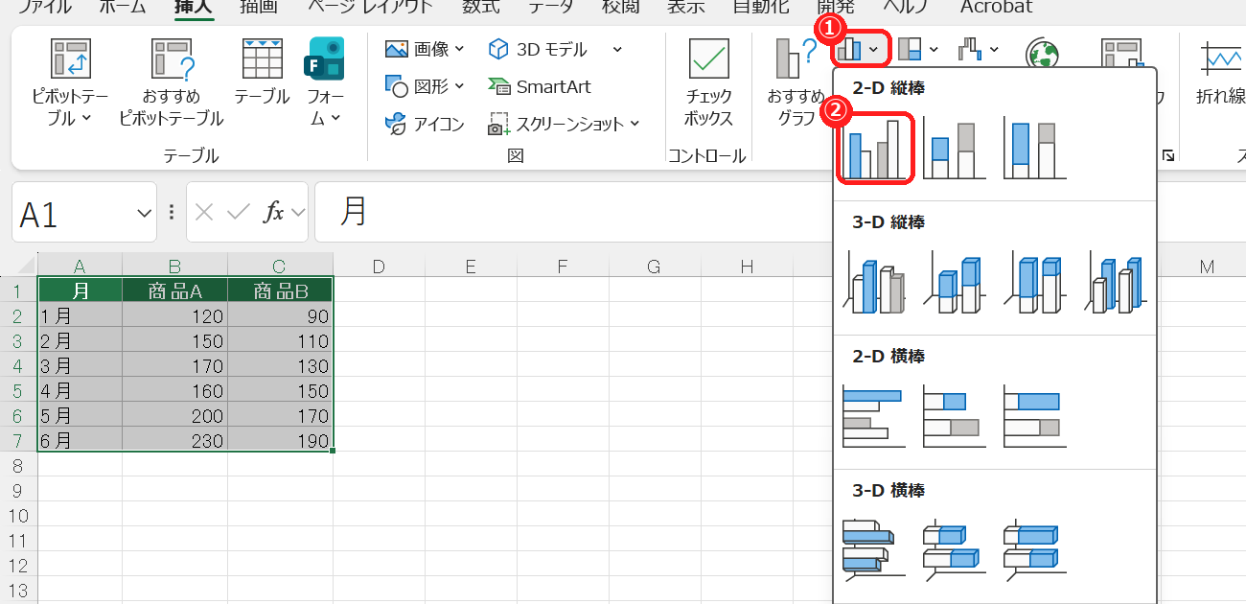Insert a 3-D clustered bar chart

pyautogui.click(x=875, y=550)
